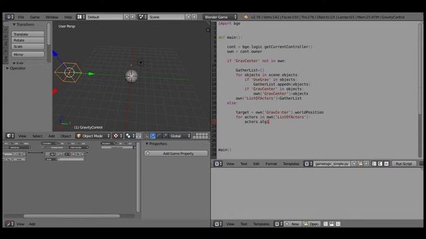
Task: Open the Global orientation dropdown
Action: click(180, 135)
